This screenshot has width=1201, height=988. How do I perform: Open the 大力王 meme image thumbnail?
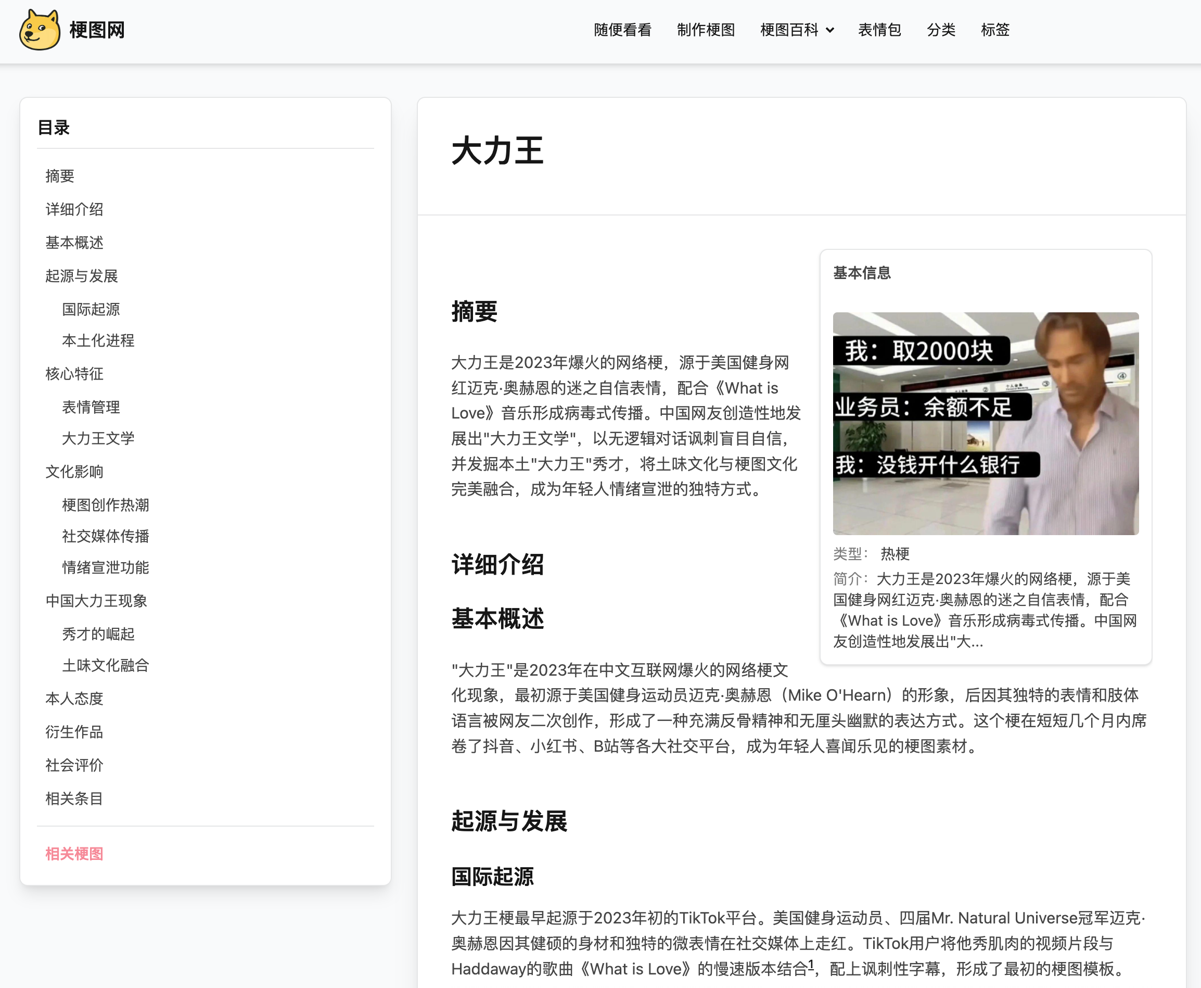[986, 423]
